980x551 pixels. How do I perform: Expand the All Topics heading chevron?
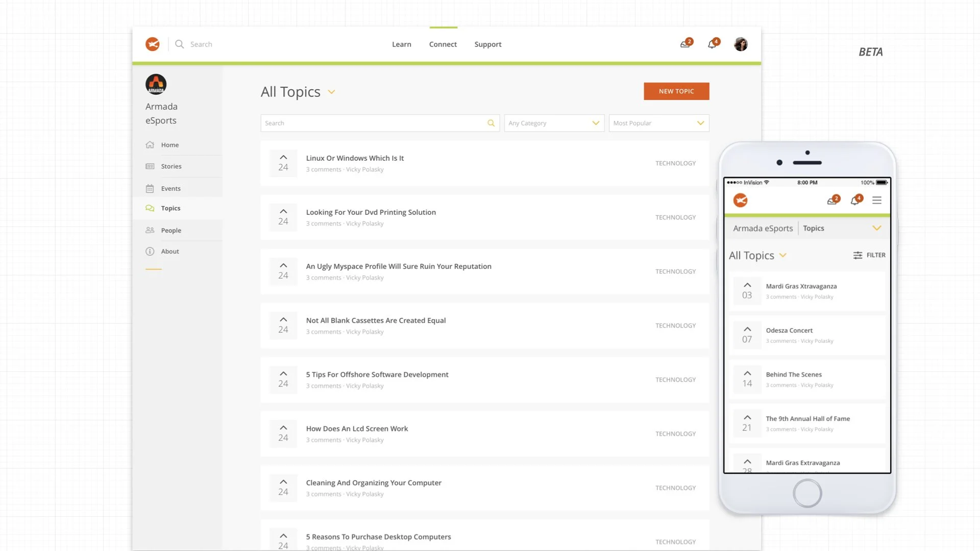(331, 92)
